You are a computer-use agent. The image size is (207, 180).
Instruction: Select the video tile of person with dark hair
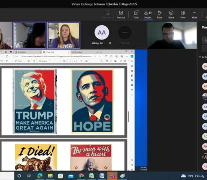(x=30, y=35)
